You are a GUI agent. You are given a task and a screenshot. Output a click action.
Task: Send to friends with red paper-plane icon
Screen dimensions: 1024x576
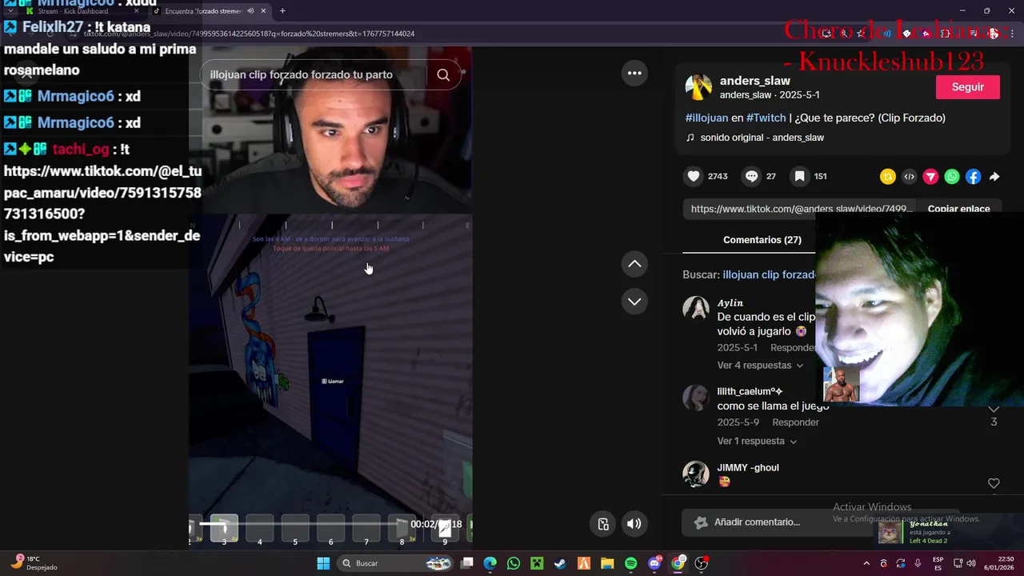point(930,177)
